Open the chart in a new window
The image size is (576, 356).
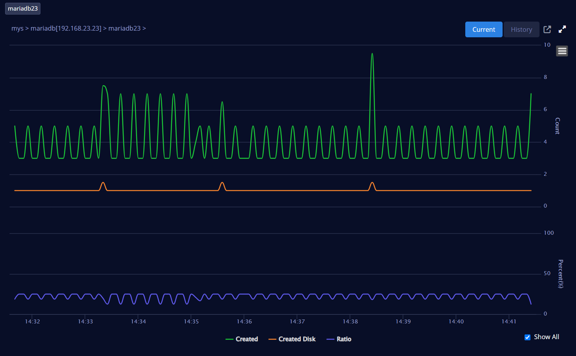point(547,29)
